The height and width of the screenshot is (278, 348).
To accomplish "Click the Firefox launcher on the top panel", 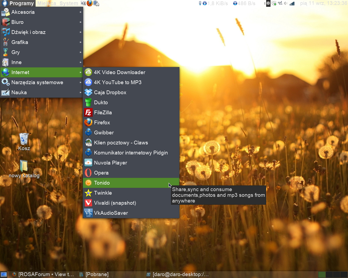I will pyautogui.click(x=90, y=3).
